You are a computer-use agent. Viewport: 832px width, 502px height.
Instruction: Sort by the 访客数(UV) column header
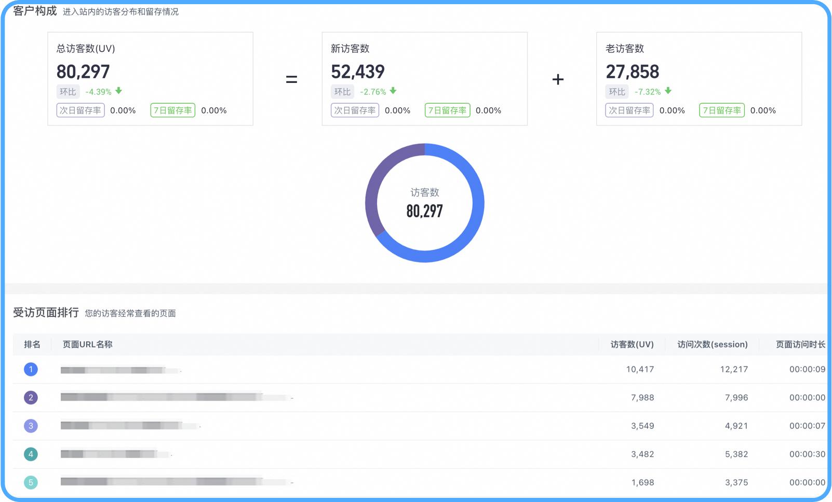[632, 344]
